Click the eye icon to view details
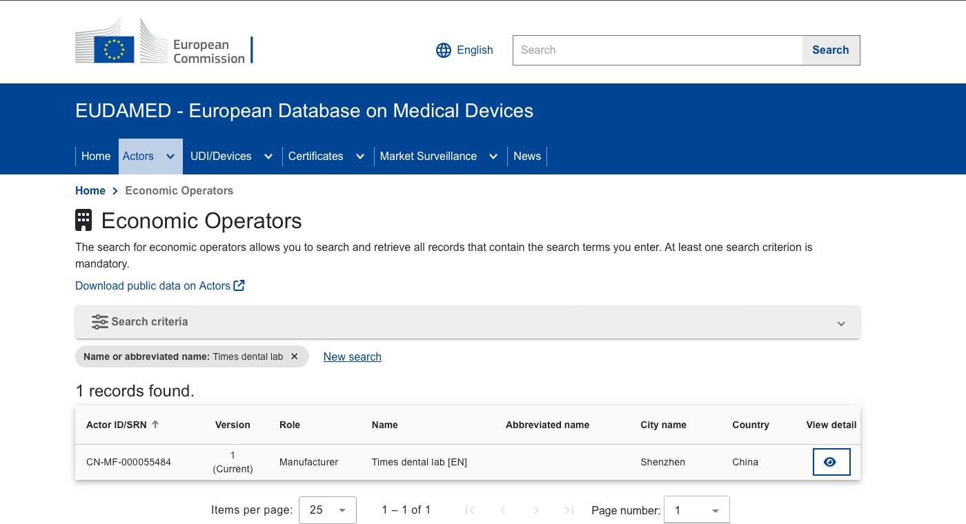 tap(831, 462)
